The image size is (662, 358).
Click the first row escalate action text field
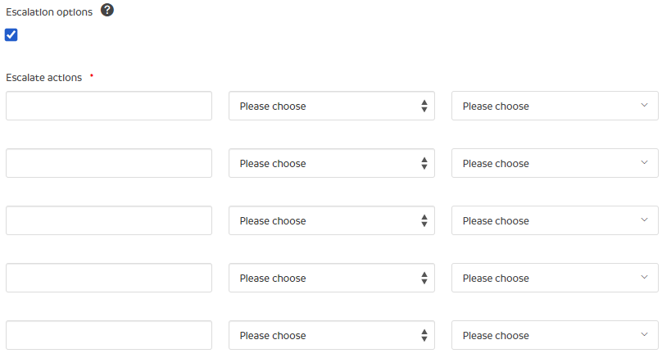coord(109,106)
